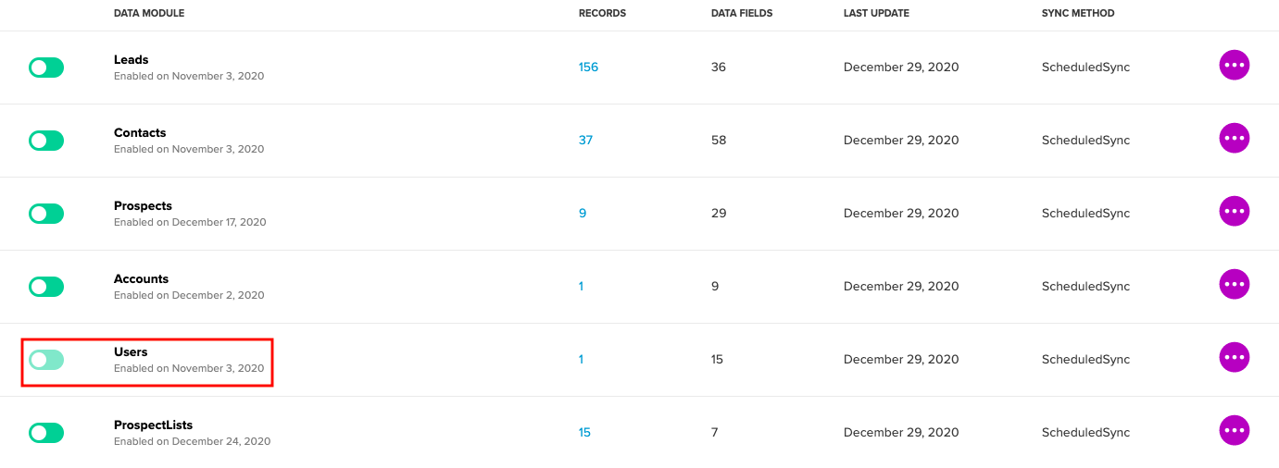Open the three-dot menu for Users
The width and height of the screenshot is (1279, 468).
tap(1234, 357)
